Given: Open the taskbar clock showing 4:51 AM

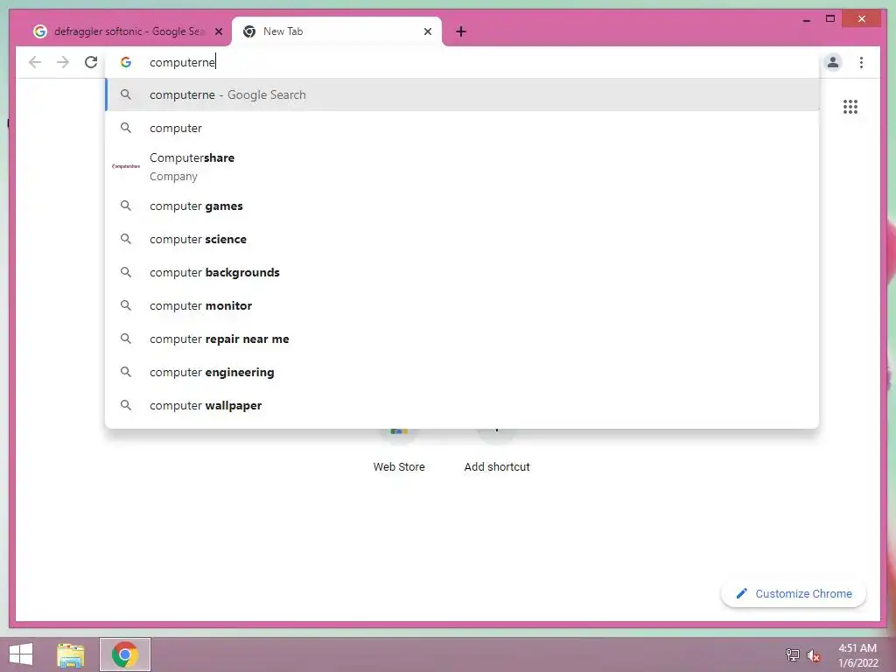Looking at the screenshot, I should point(857,654).
